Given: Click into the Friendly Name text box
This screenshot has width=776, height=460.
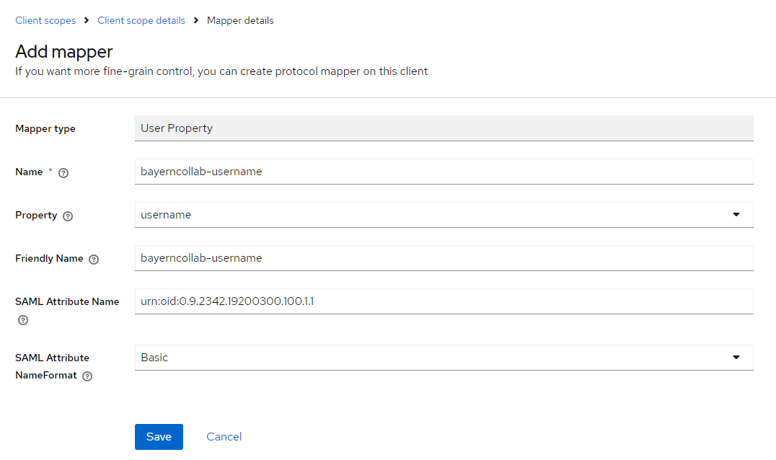Looking at the screenshot, I should 444,258.
